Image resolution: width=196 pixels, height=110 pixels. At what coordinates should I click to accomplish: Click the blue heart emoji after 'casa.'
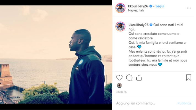[139, 47]
